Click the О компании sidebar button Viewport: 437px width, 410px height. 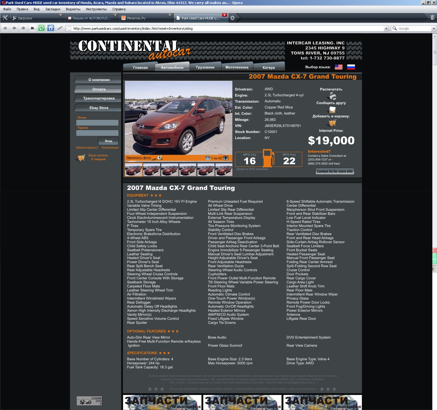coord(98,80)
